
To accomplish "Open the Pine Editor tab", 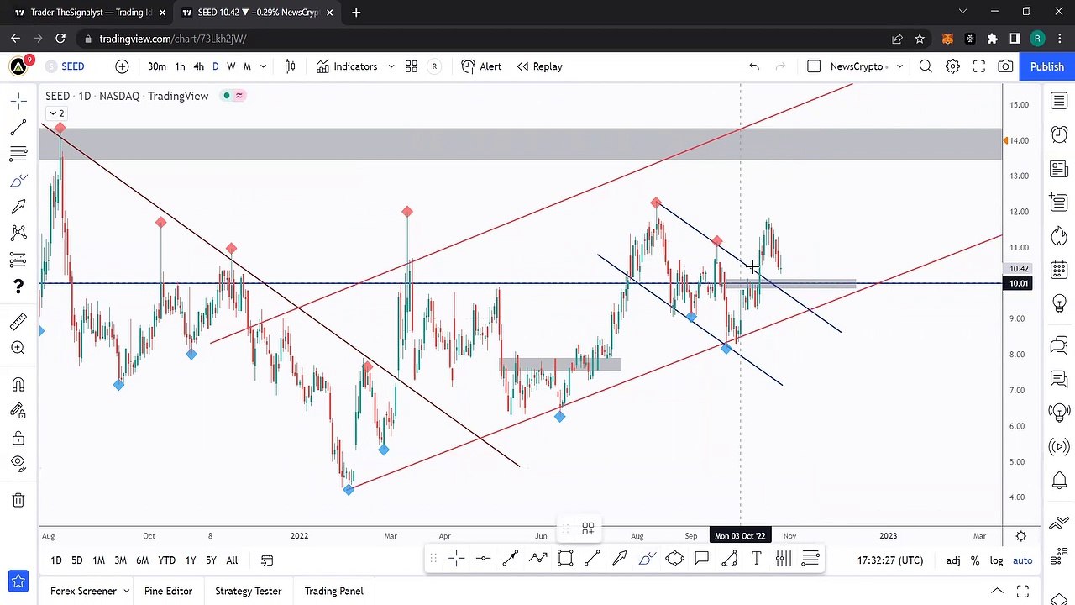I will 168,591.
